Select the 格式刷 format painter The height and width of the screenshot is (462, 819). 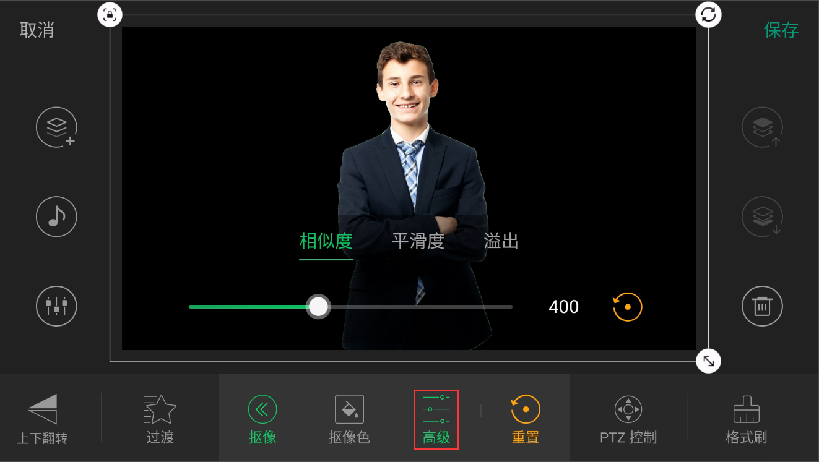(746, 420)
